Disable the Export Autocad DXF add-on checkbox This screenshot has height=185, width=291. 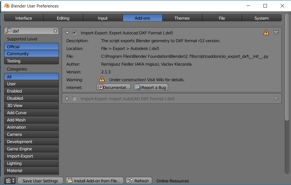point(74,33)
